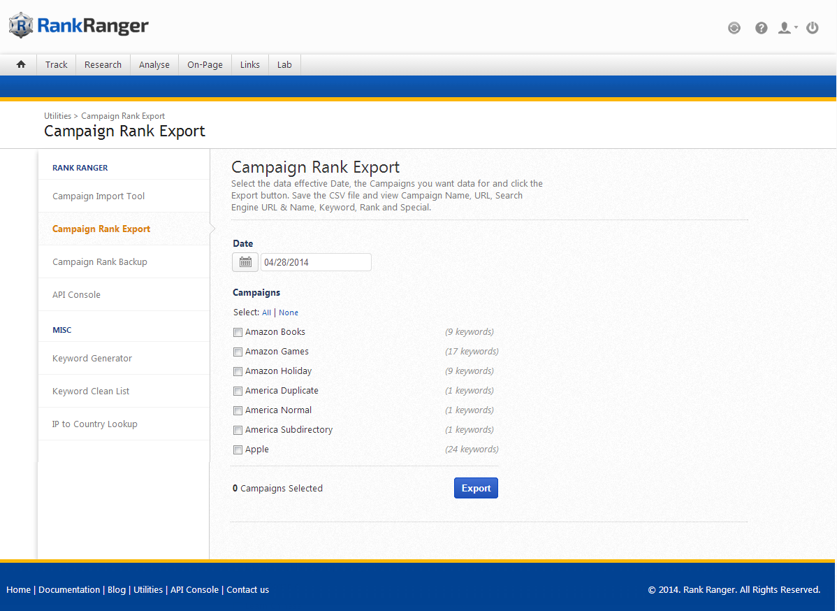The height and width of the screenshot is (611, 837).
Task: Click the circular refresh icon in header
Action: tap(734, 28)
